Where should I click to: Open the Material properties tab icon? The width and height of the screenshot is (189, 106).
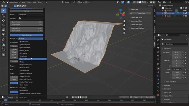tap(158, 90)
